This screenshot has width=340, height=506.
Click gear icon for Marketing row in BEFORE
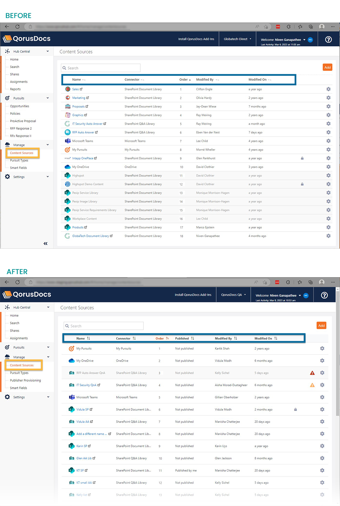pyautogui.click(x=328, y=98)
